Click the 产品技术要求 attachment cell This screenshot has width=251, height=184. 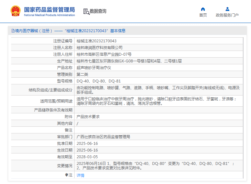(x=88, y=117)
